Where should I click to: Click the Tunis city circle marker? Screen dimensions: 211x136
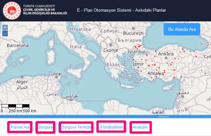click(56, 77)
